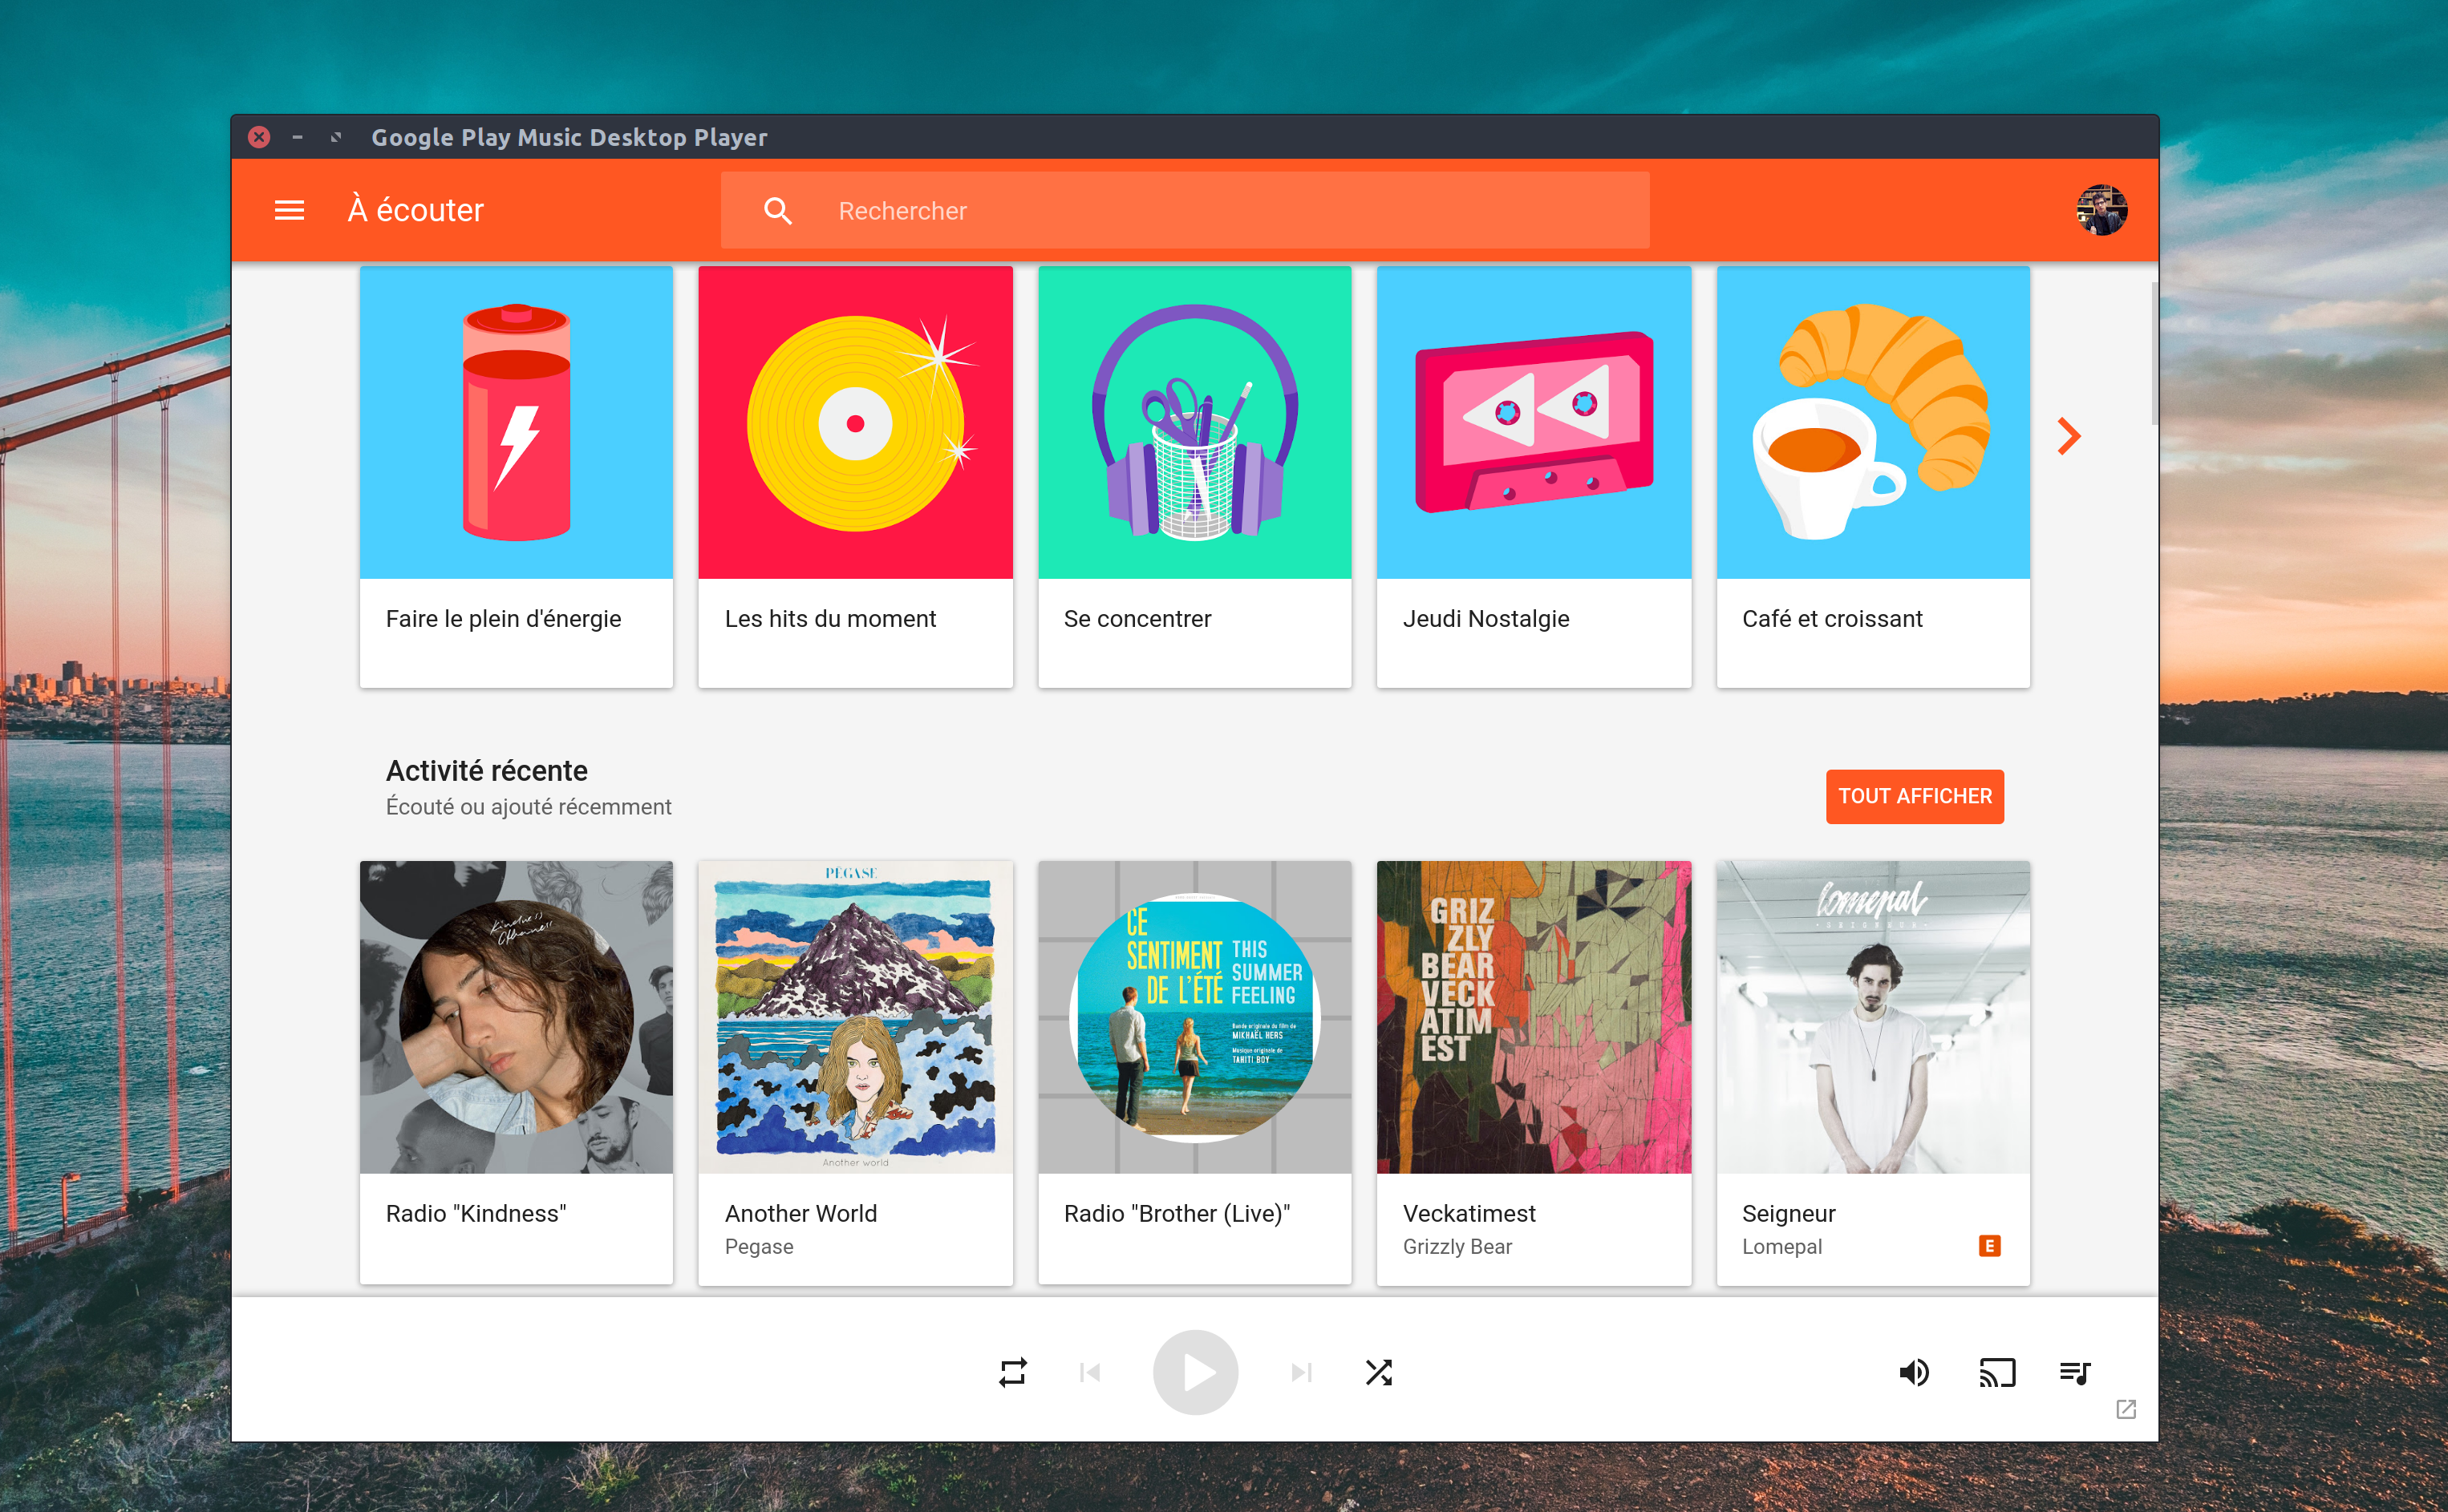Open the hamburger navigation menu
Screen dimensions: 2448x1512
[x=289, y=210]
